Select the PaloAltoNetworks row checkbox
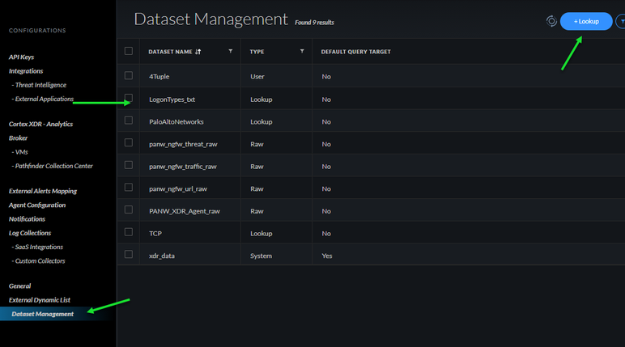625x347 pixels. [x=129, y=121]
